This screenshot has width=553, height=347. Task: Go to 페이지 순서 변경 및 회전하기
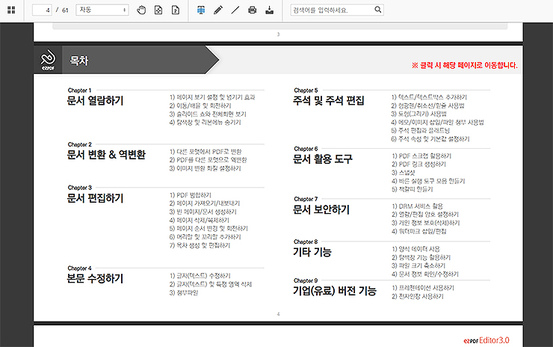208,228
